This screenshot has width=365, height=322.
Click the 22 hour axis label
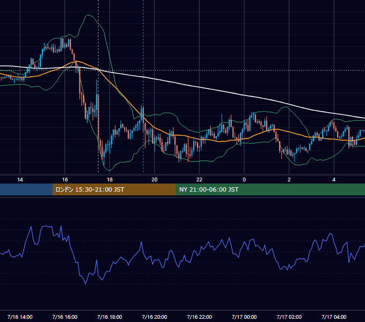199,180
